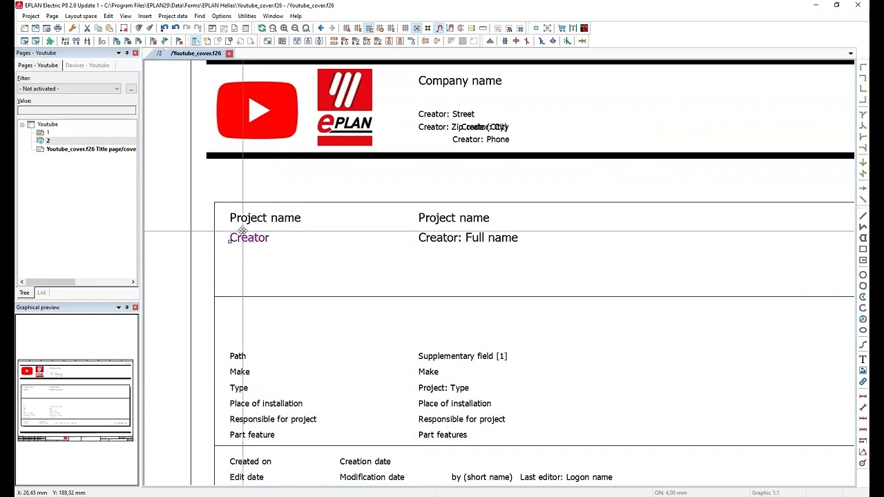Toggle object snap magnet button
This screenshot has height=497, width=884.
439,28
